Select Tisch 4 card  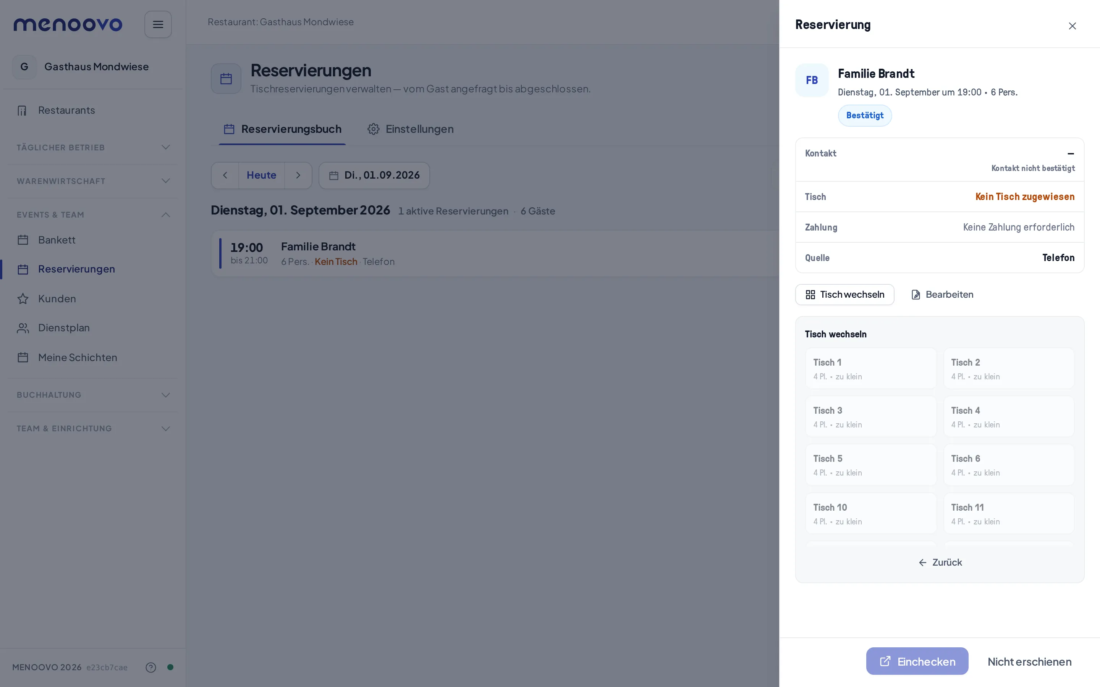click(1009, 417)
